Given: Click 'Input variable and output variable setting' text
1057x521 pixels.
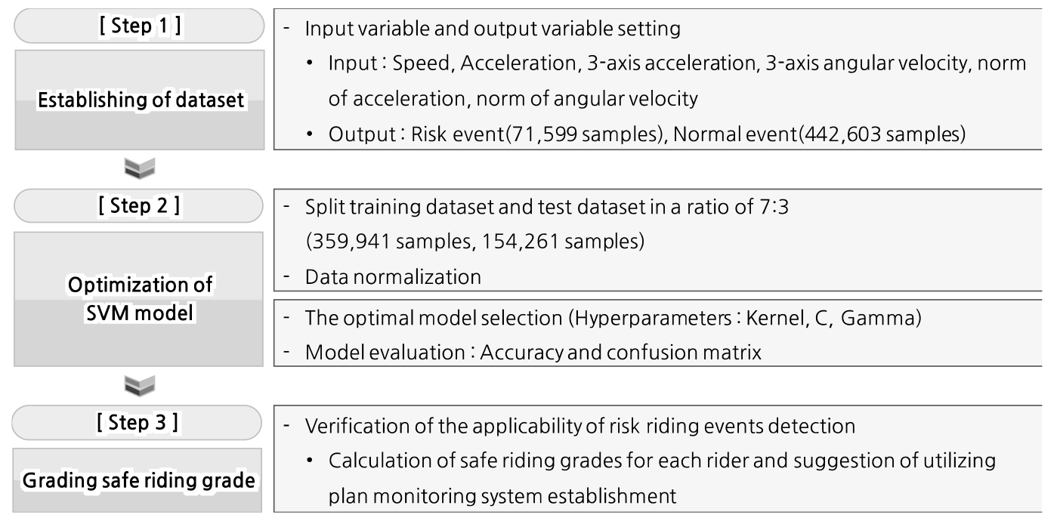Looking at the screenshot, I should pyautogui.click(x=493, y=29).
